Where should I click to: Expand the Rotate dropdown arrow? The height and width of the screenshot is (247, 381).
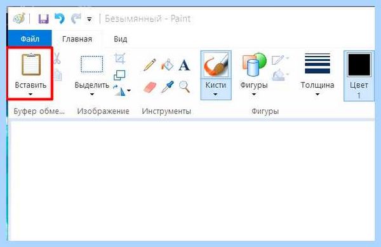129,91
